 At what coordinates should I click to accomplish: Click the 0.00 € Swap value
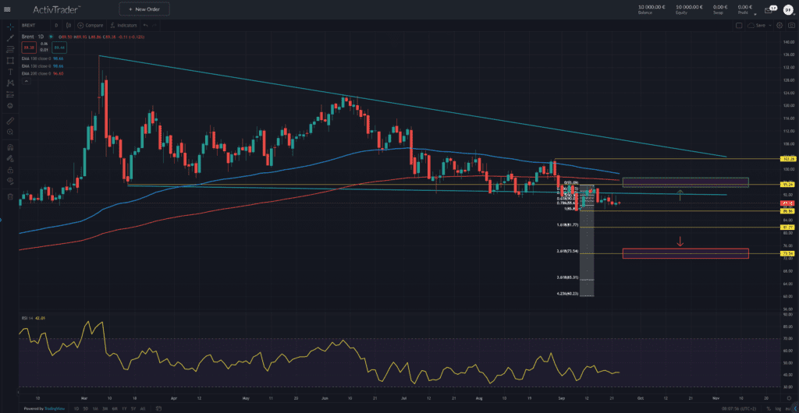coord(720,7)
